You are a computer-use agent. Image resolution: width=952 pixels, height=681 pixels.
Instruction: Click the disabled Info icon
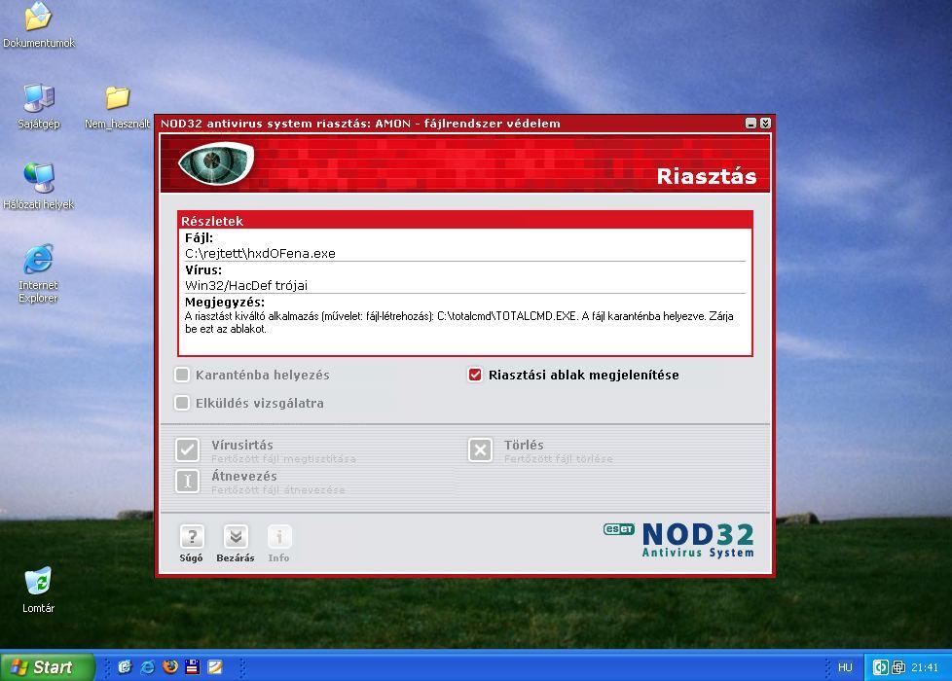279,537
